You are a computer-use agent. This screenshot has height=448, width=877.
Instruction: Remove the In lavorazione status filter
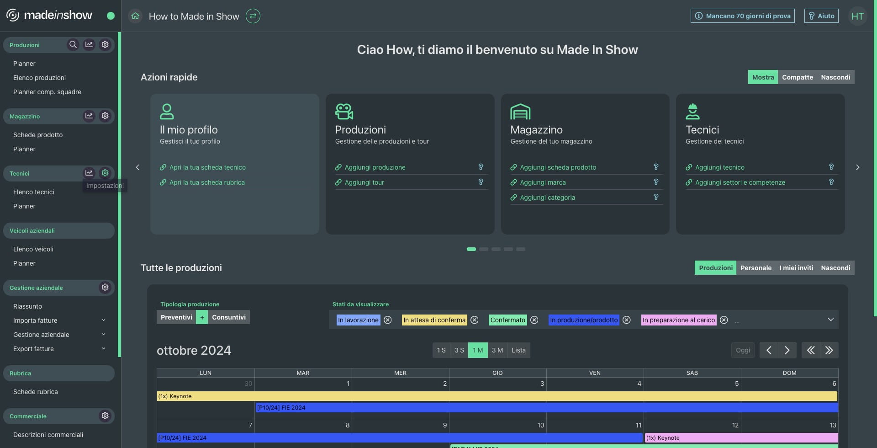[x=388, y=320]
